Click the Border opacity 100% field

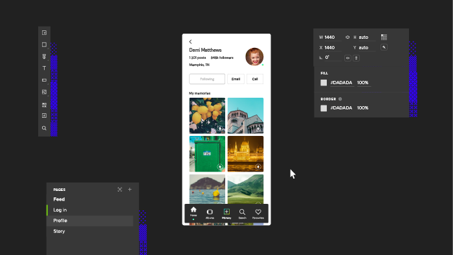tap(363, 107)
